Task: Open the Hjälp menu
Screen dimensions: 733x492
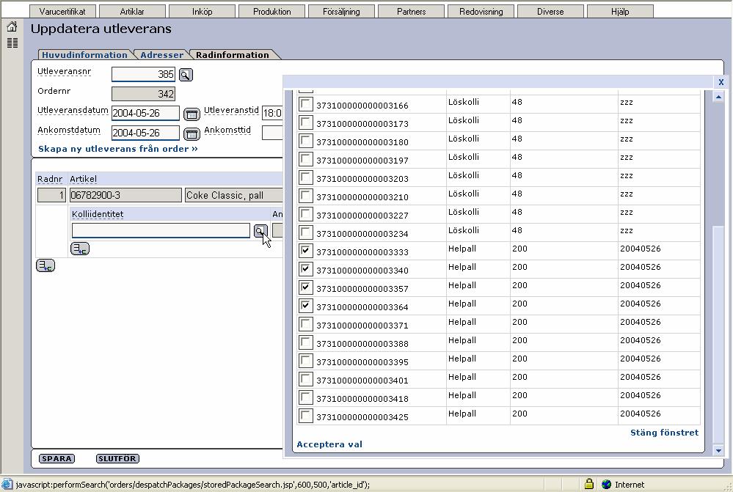Action: coord(620,11)
